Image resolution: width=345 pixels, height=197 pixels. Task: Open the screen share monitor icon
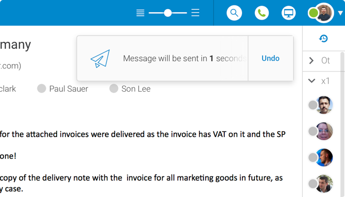[x=288, y=13]
